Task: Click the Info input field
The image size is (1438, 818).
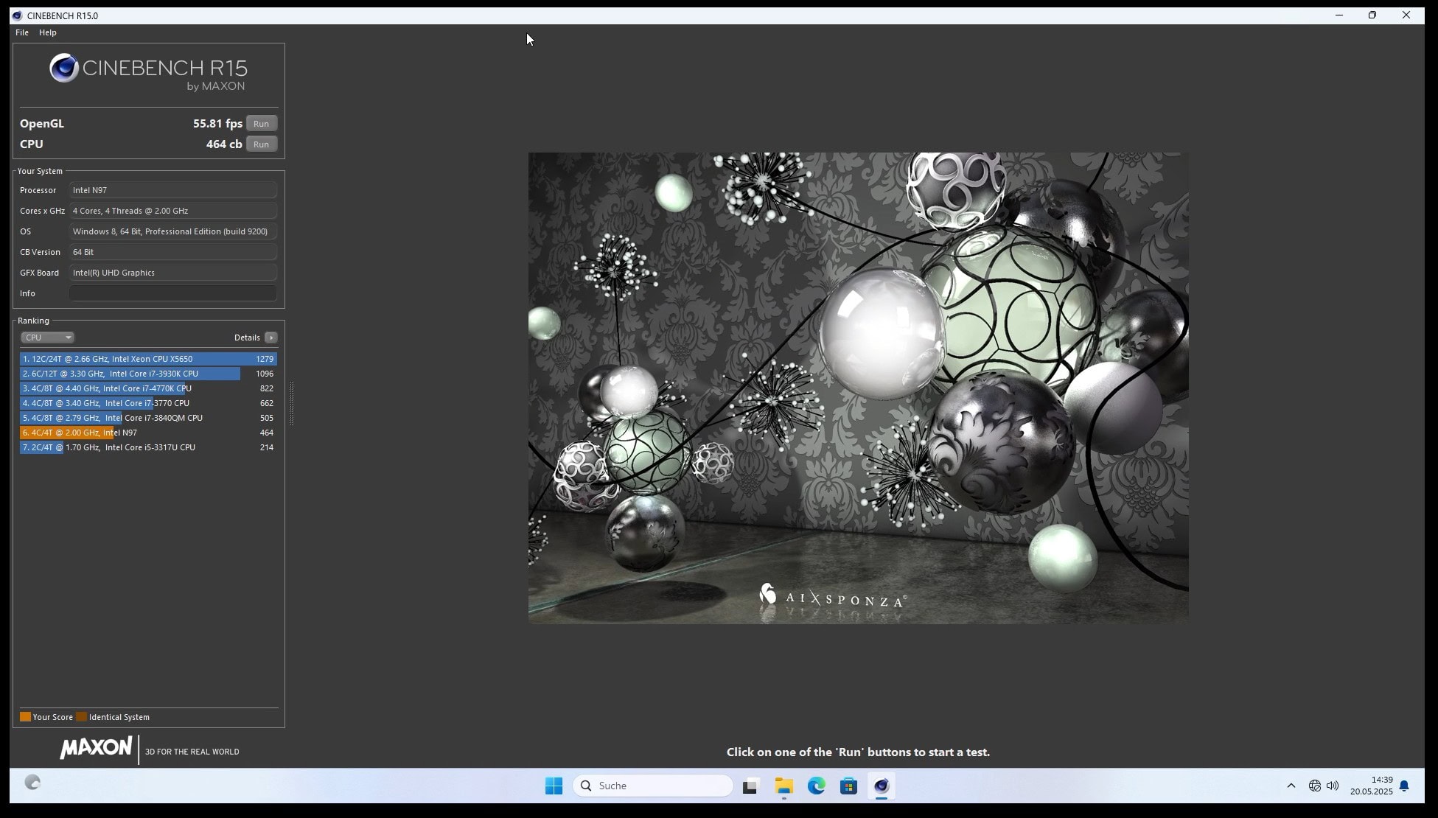Action: (173, 293)
